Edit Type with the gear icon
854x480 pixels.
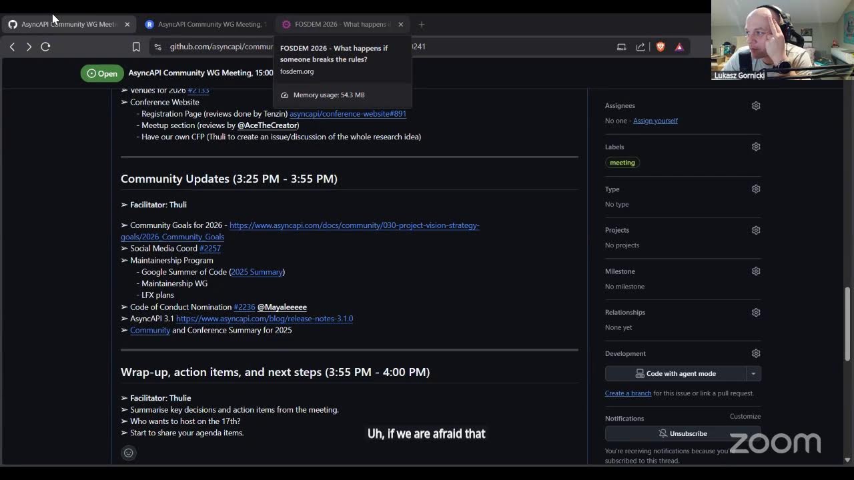(x=756, y=189)
